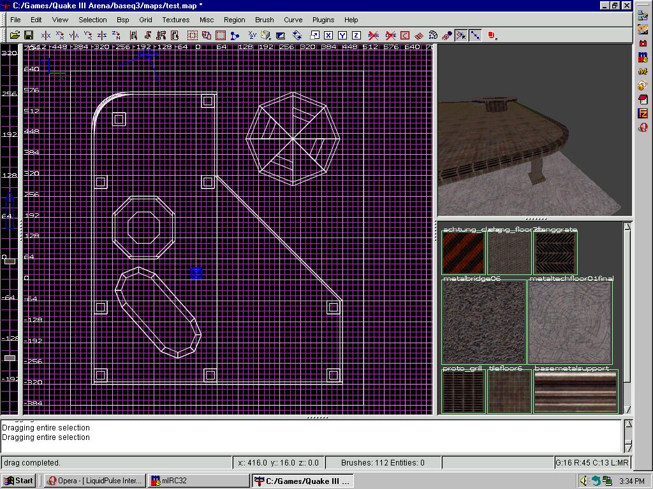Select the metaltechfloor01final texture thumbnail
The width and height of the screenshot is (653, 489).
tap(569, 322)
